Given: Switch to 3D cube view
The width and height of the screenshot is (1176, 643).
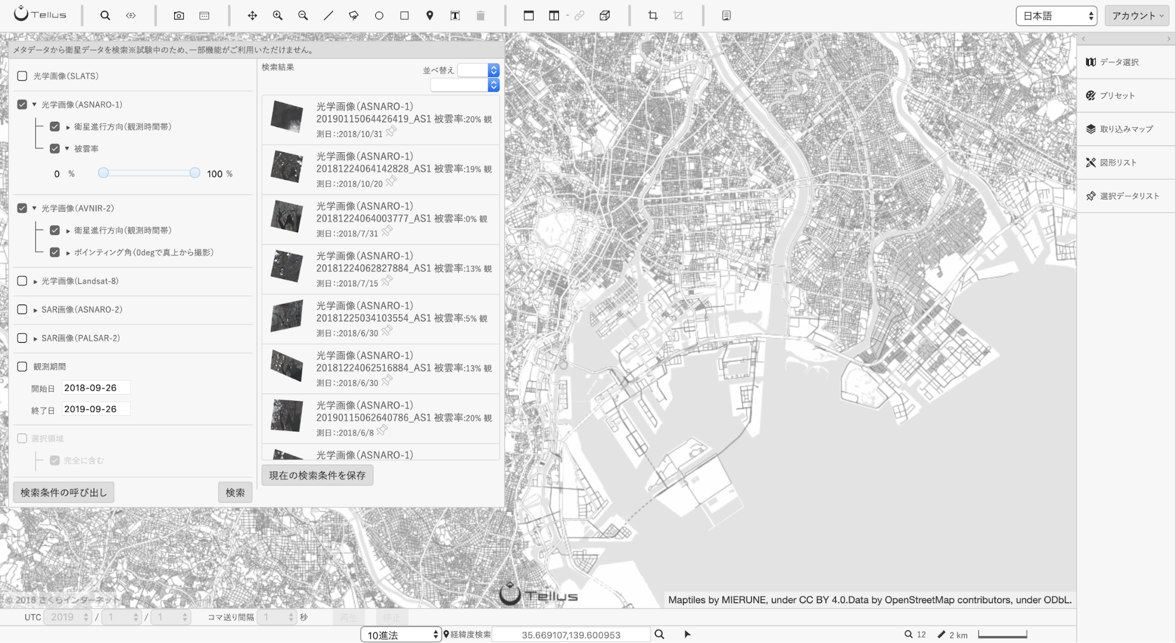Looking at the screenshot, I should click(x=605, y=15).
